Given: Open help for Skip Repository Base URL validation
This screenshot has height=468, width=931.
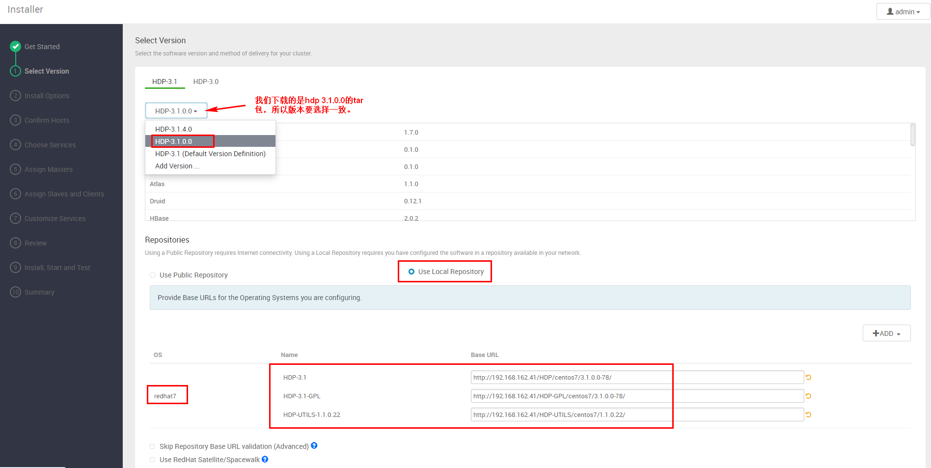Looking at the screenshot, I should (x=314, y=445).
